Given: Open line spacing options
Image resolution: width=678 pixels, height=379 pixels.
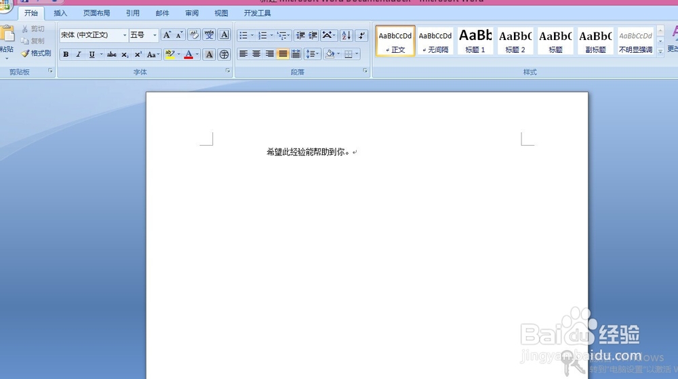Looking at the screenshot, I should (312, 54).
